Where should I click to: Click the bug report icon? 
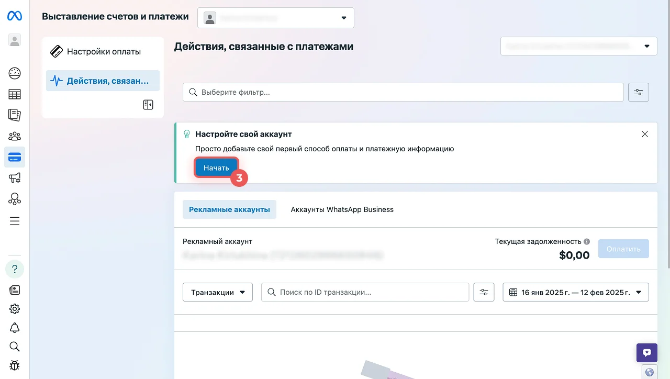[15, 365]
